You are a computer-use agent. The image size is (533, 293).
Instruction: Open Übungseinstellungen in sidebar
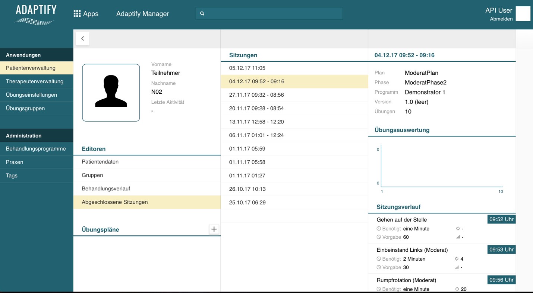pyautogui.click(x=37, y=95)
